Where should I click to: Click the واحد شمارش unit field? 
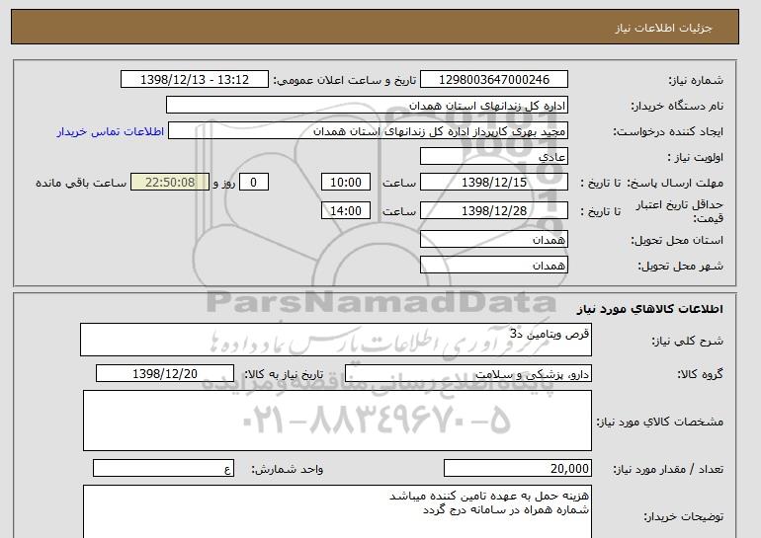click(x=163, y=468)
